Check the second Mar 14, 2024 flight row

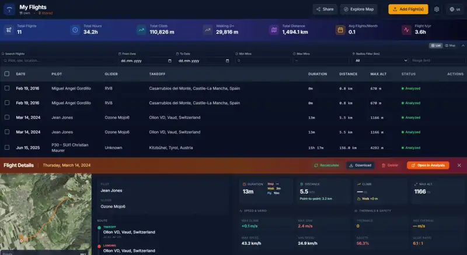(7, 132)
